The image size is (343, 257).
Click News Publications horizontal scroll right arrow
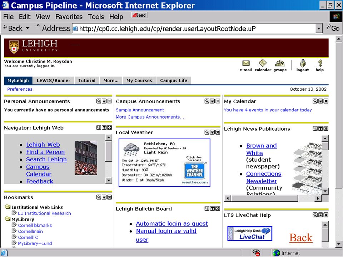point(318,198)
